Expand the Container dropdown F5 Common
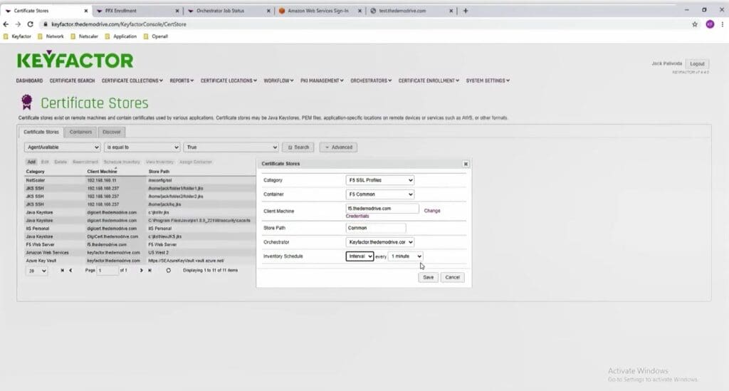The width and height of the screenshot is (729, 391). point(380,194)
